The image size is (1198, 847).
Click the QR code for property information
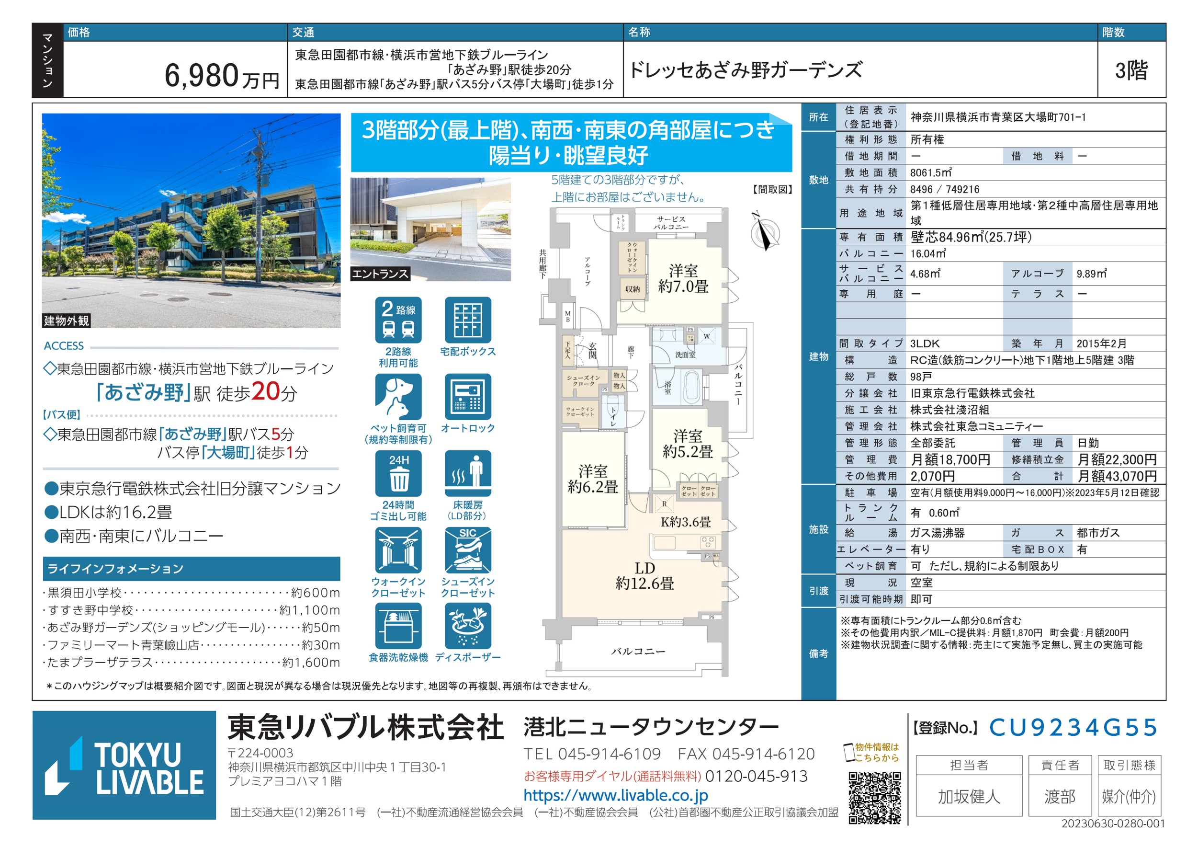[874, 797]
